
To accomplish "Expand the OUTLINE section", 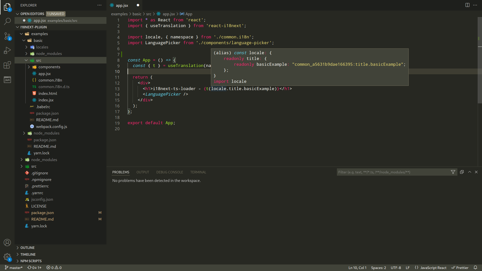I will (27, 248).
